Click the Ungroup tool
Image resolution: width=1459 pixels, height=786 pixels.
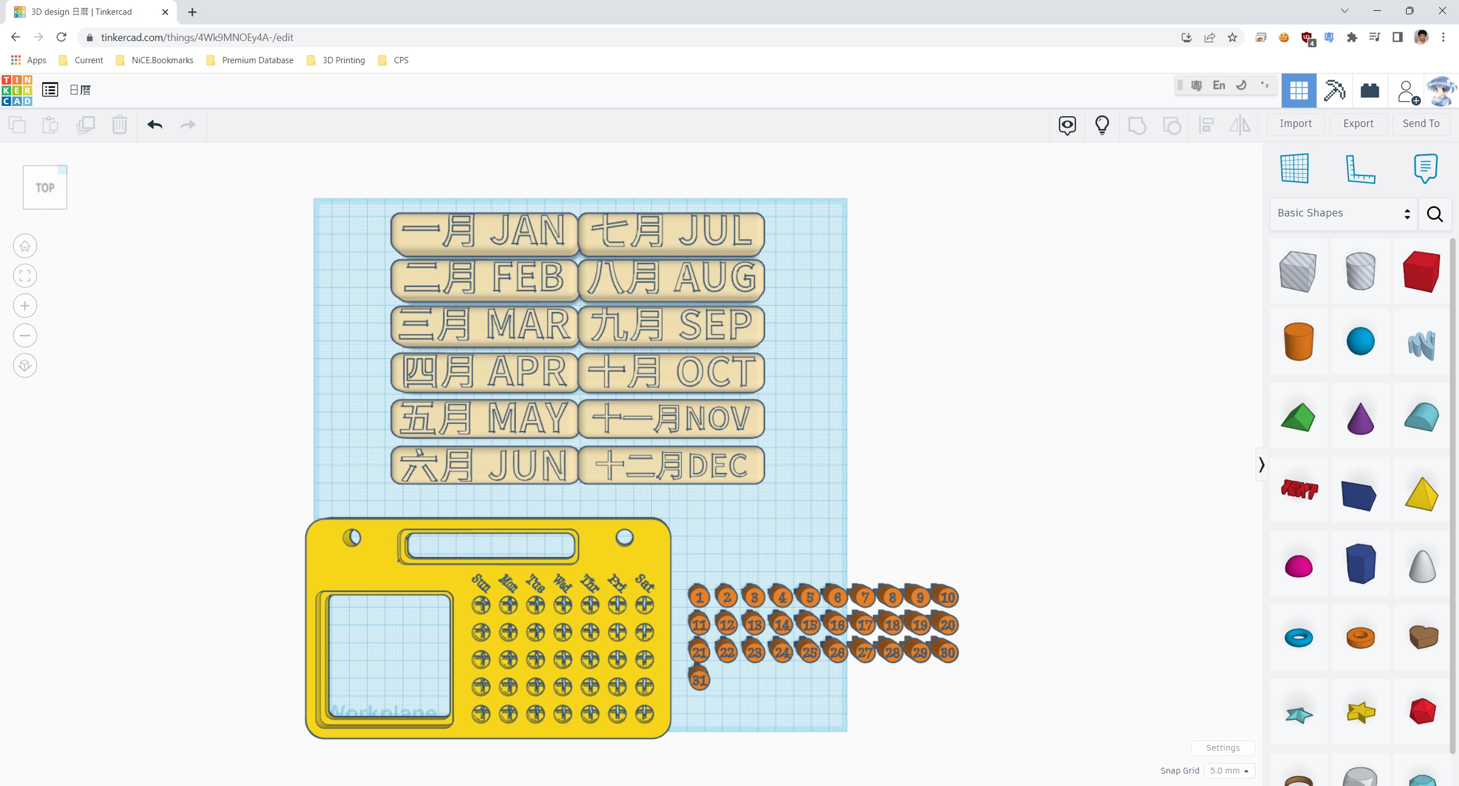point(1172,125)
